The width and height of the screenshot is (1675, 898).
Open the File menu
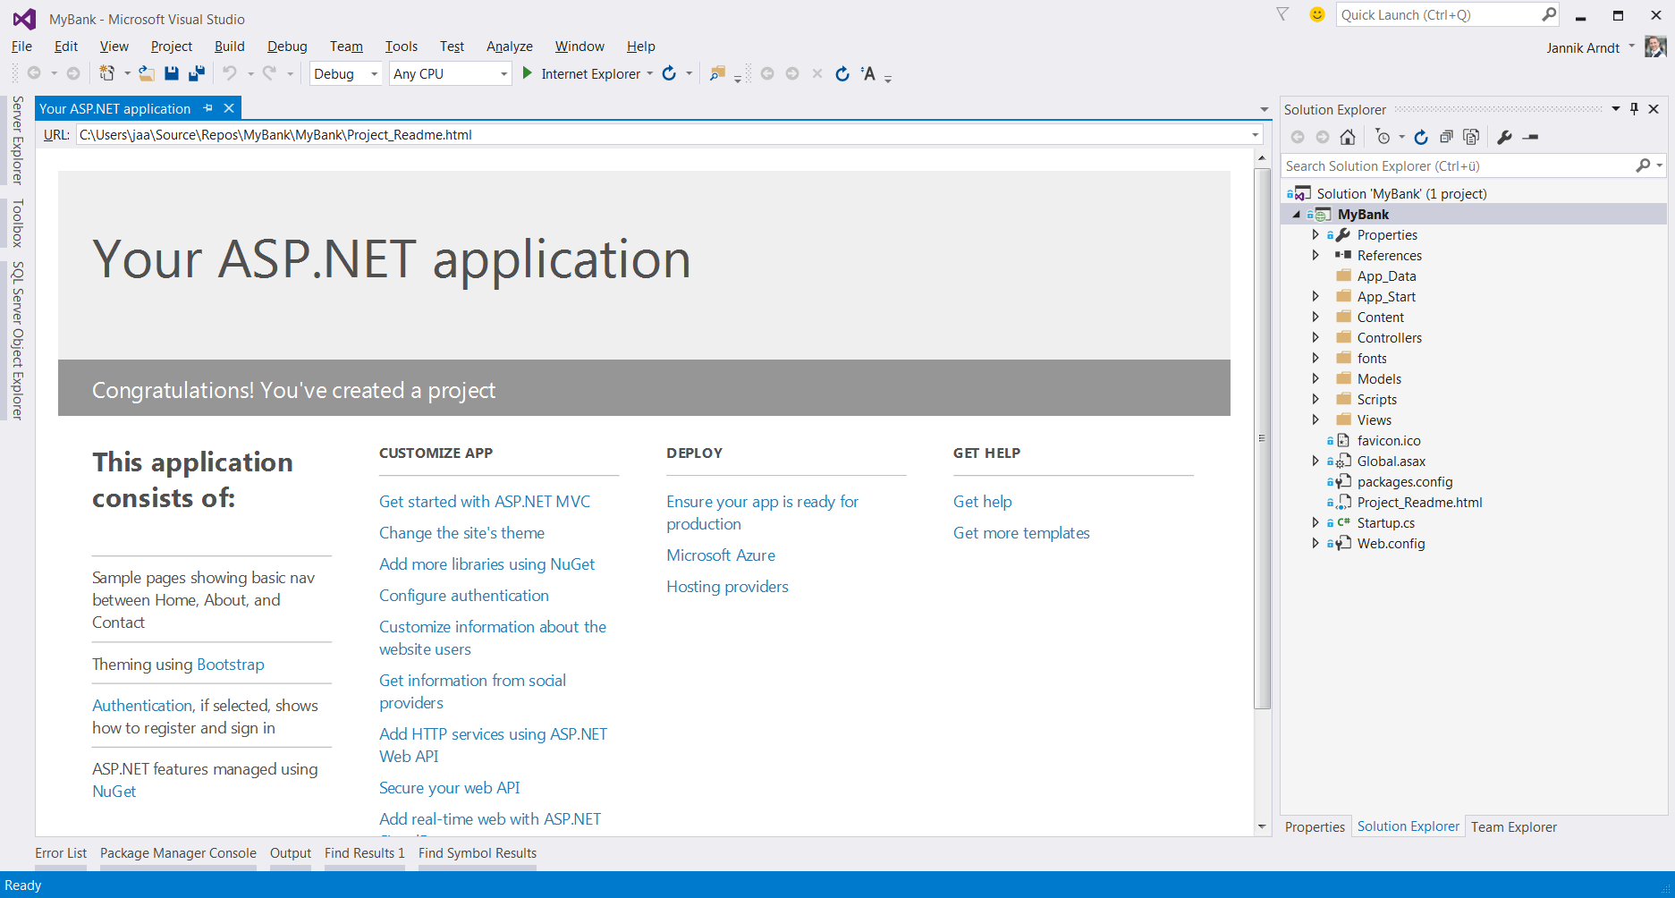coord(21,47)
